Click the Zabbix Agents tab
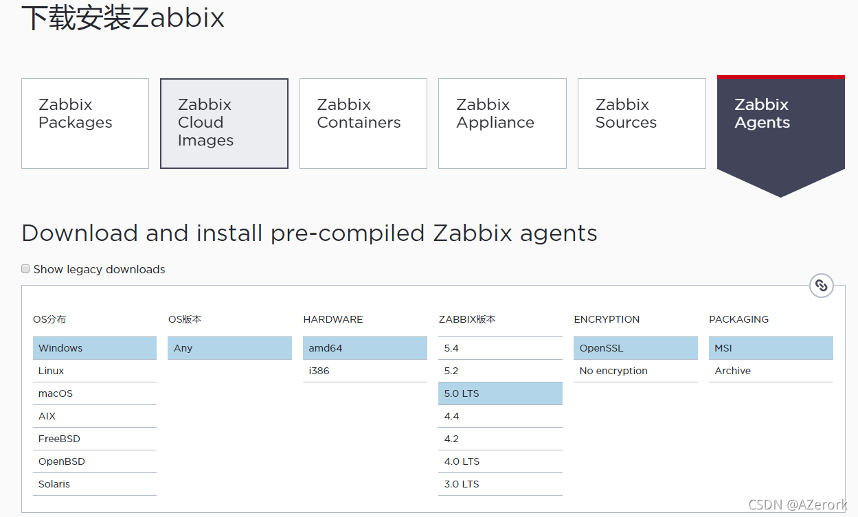The height and width of the screenshot is (517, 858). pyautogui.click(x=780, y=124)
